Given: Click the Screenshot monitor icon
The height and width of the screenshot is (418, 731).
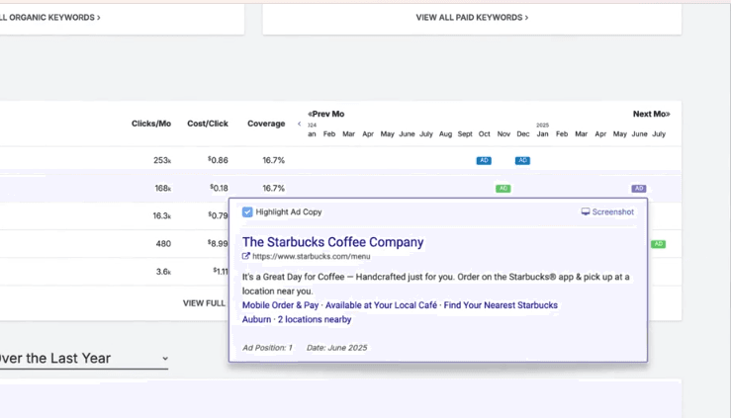Looking at the screenshot, I should [x=586, y=211].
